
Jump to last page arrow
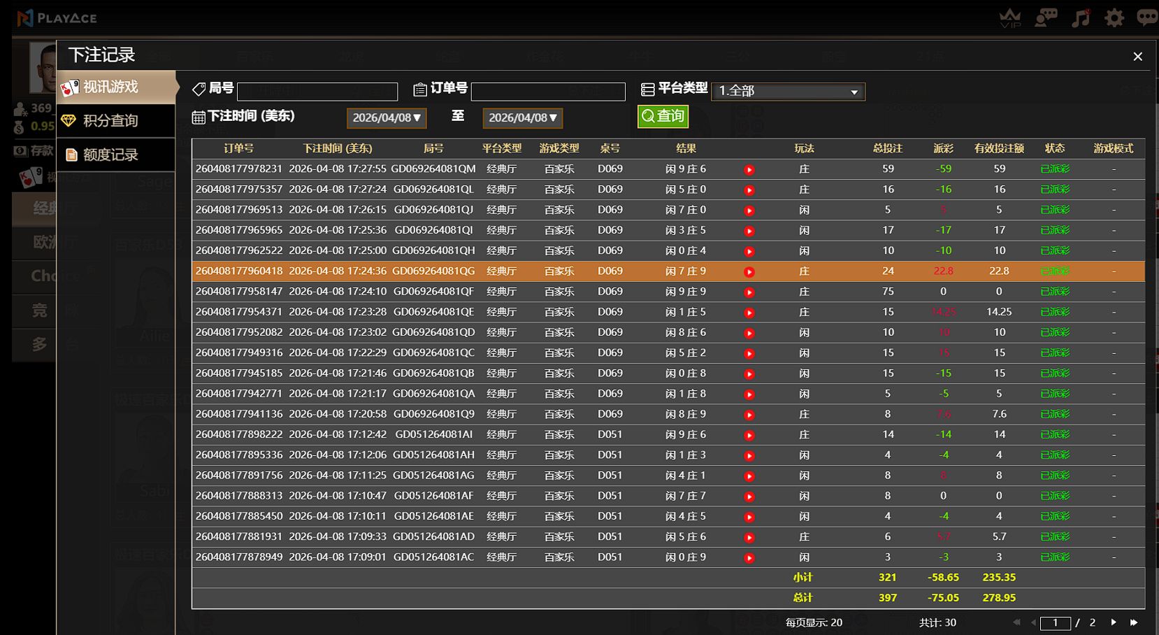(1134, 622)
